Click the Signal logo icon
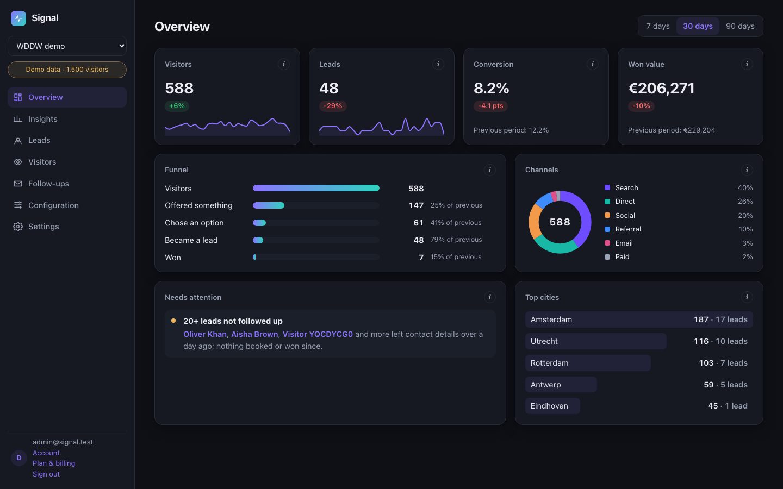This screenshot has width=783, height=489. coord(18,18)
